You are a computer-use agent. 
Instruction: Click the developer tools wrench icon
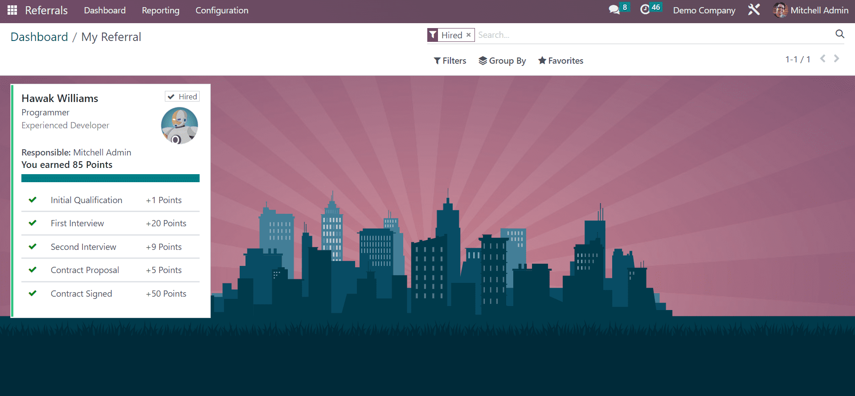click(754, 9)
